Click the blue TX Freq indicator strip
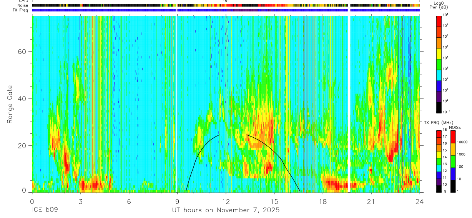472x218 pixels. point(226,10)
